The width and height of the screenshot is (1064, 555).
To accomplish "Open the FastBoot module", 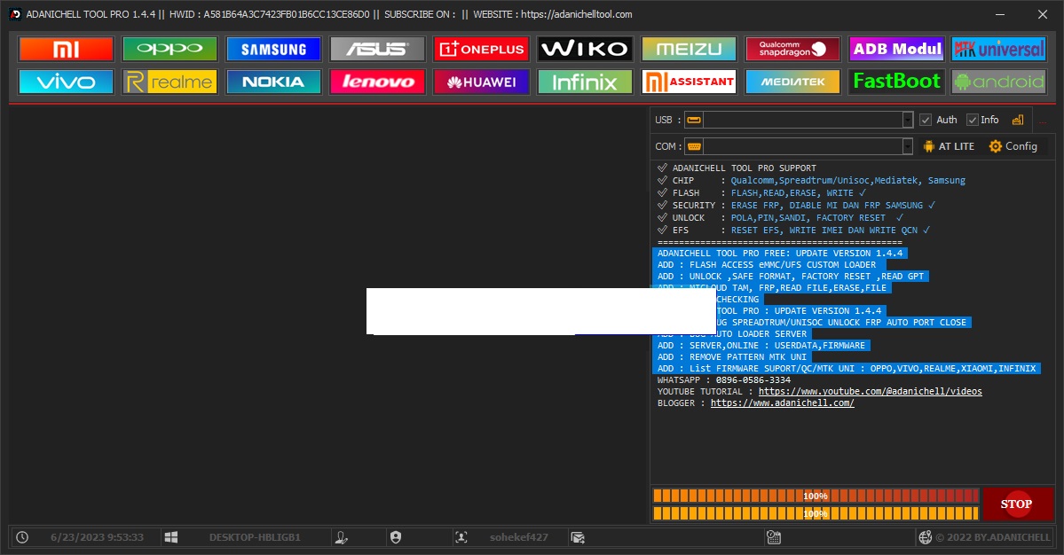I will tap(896, 82).
